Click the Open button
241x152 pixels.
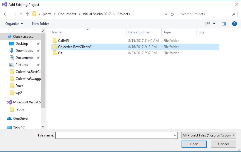click(194, 144)
